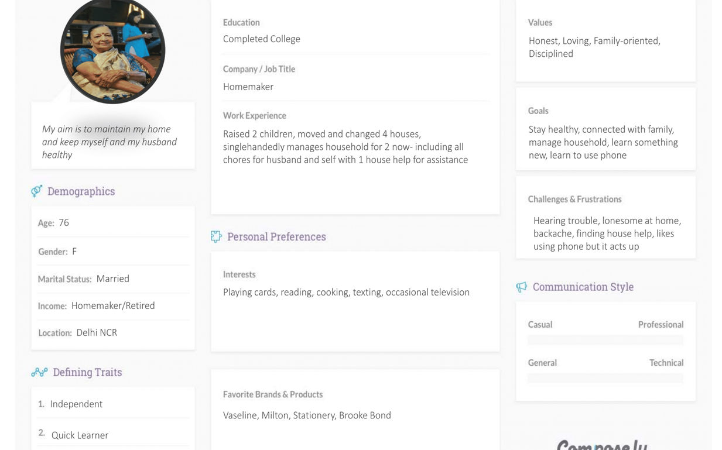Screen dimensions: 722x450
Task: Click the Work Experience description text
Action: [x=345, y=147]
